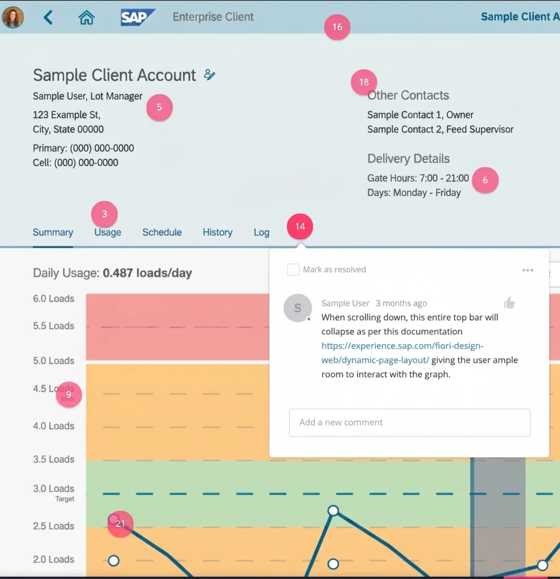Open comment pin 3
Screen dimensions: 560x579
[x=105, y=214]
